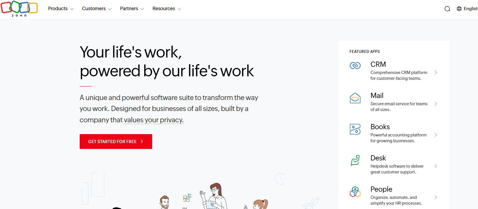Click the People app icon
Viewport: 478px width, 209px height.
[355, 192]
